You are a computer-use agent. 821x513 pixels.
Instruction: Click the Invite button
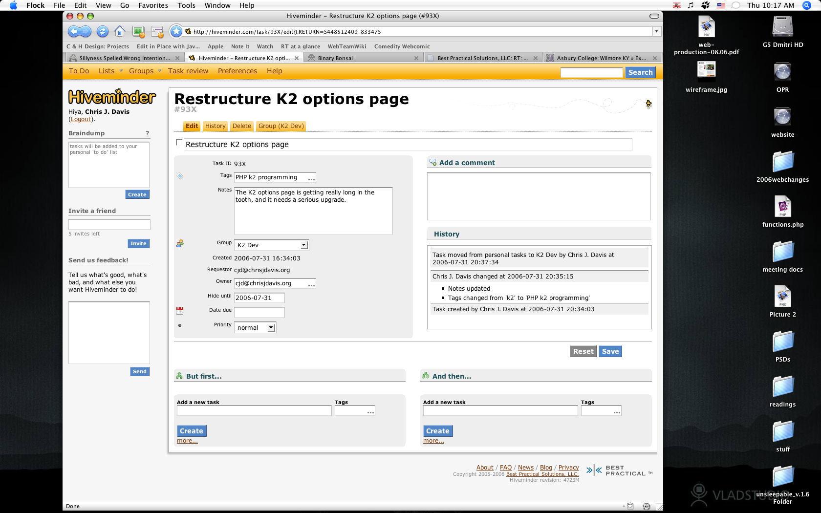[x=138, y=243]
